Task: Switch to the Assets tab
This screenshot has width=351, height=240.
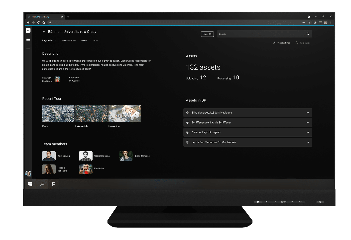Action: pos(84,41)
